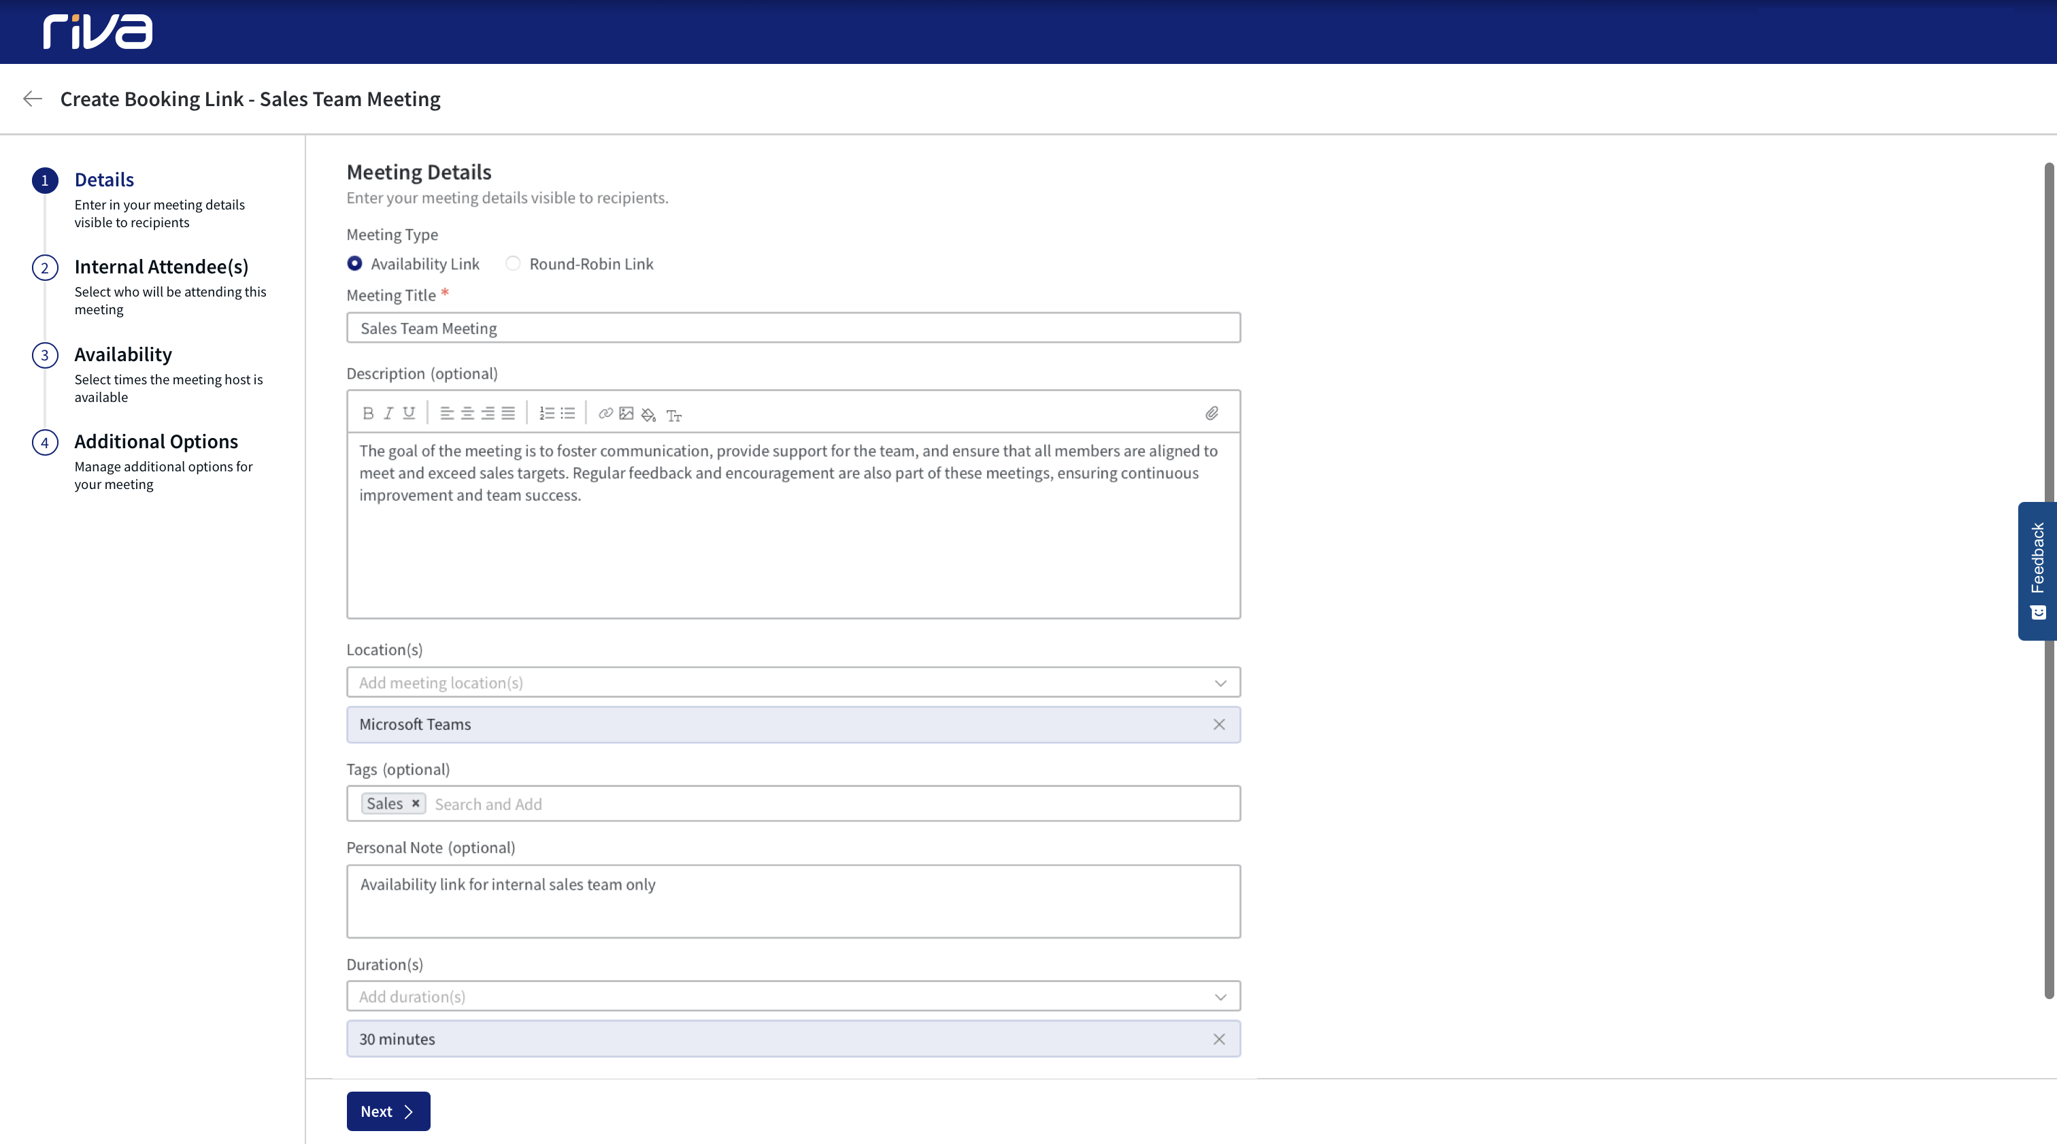Image resolution: width=2057 pixels, height=1144 pixels.
Task: Click the Meeting Title input field
Action: click(793, 327)
